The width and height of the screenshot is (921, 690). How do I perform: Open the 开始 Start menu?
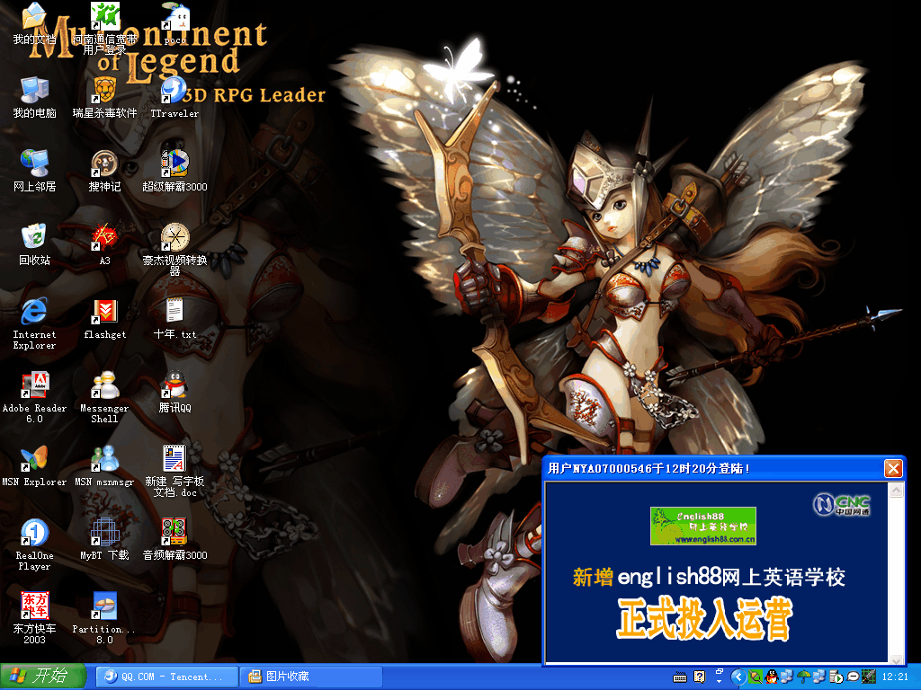43,676
